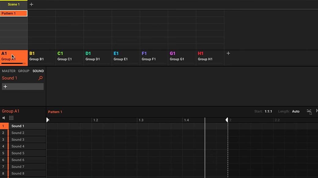Image resolution: width=318 pixels, height=178 pixels.
Task: Click the Group A1 header label
Action: [10, 111]
